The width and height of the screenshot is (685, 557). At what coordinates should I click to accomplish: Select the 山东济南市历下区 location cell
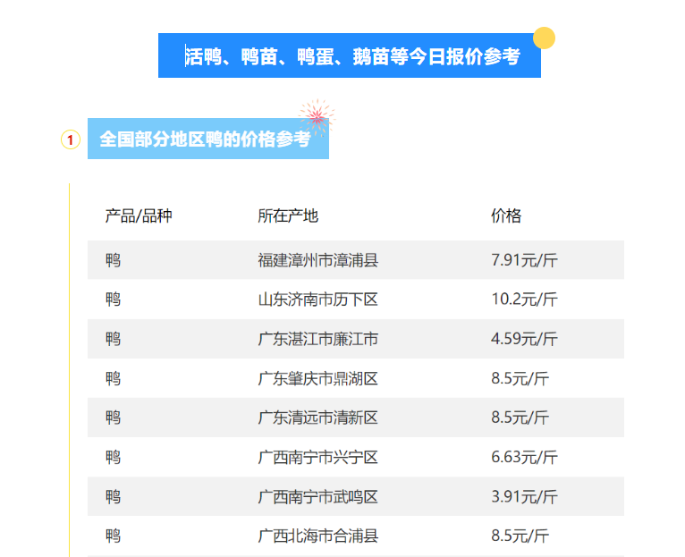click(317, 300)
